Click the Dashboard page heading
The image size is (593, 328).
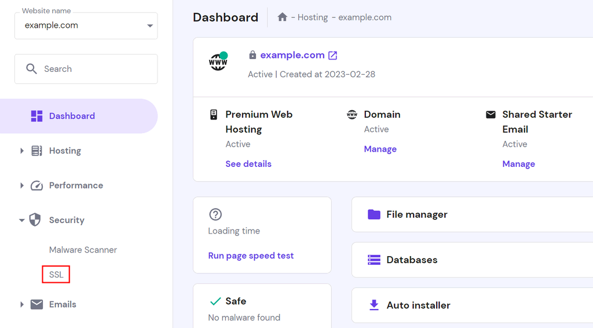click(225, 17)
